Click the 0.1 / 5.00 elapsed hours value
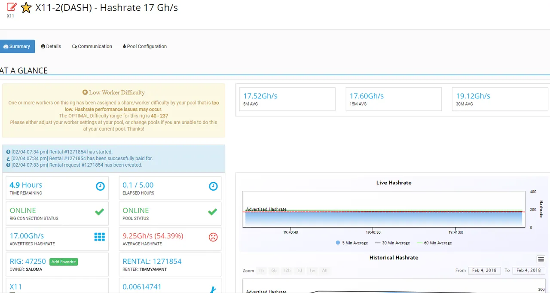 click(x=138, y=185)
